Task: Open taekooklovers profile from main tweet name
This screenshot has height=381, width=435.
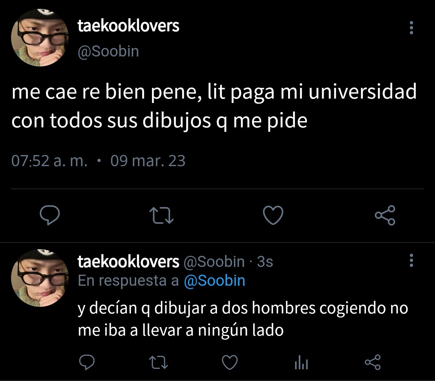Action: tap(128, 25)
